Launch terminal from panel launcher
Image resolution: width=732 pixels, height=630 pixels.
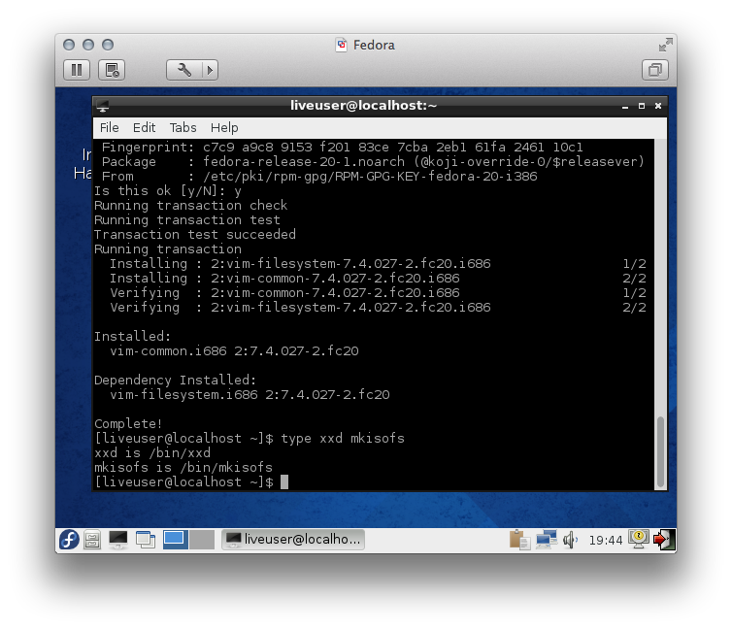click(x=117, y=540)
